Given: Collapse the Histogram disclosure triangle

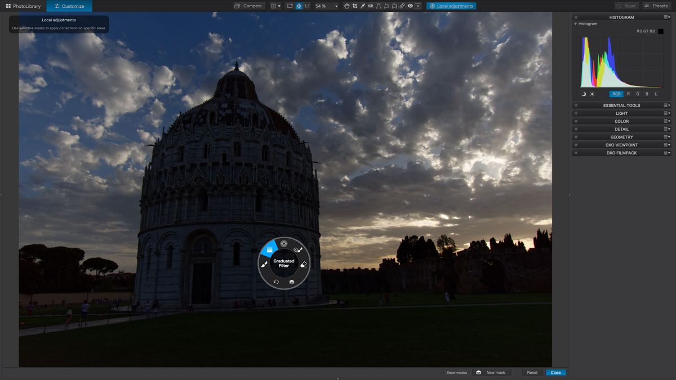Looking at the screenshot, I should tap(576, 24).
